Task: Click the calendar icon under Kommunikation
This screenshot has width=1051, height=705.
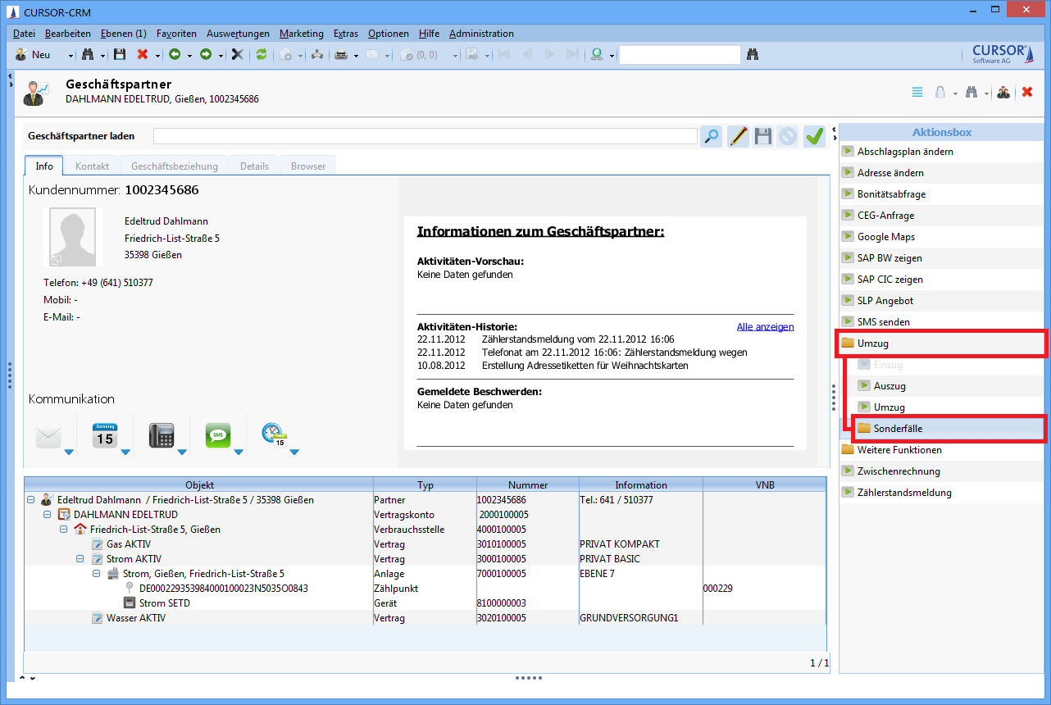Action: click(x=104, y=435)
